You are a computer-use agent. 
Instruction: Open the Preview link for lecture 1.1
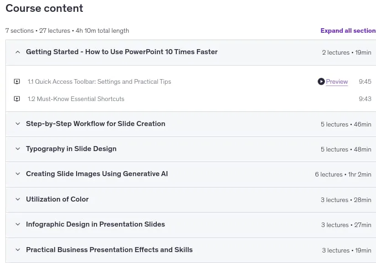pyautogui.click(x=337, y=81)
